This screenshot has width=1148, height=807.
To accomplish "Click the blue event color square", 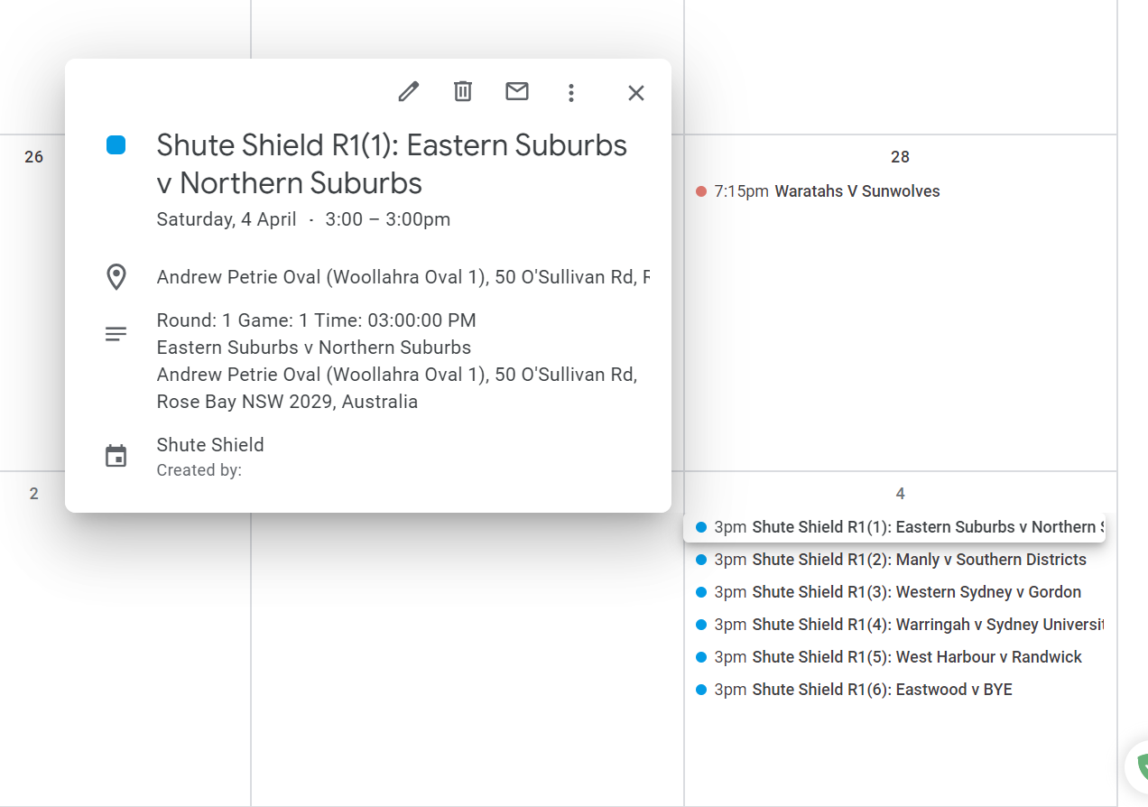I will pyautogui.click(x=116, y=145).
